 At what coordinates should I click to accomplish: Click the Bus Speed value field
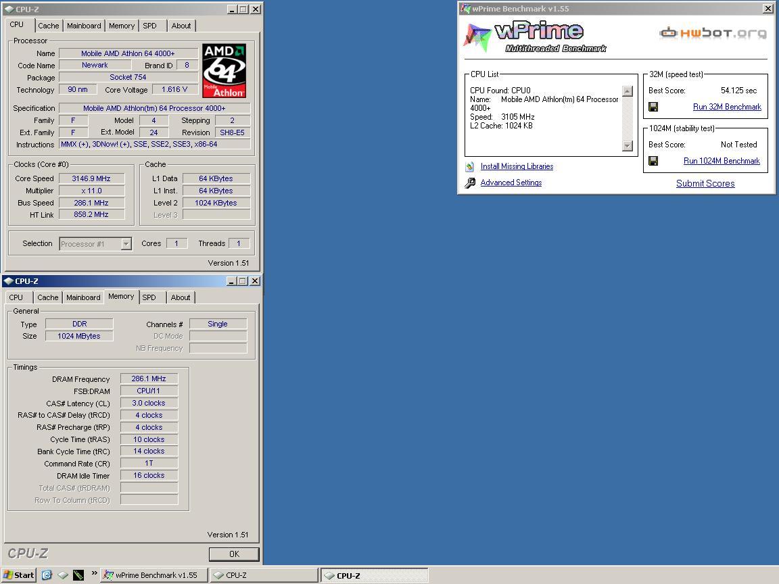pyautogui.click(x=91, y=203)
